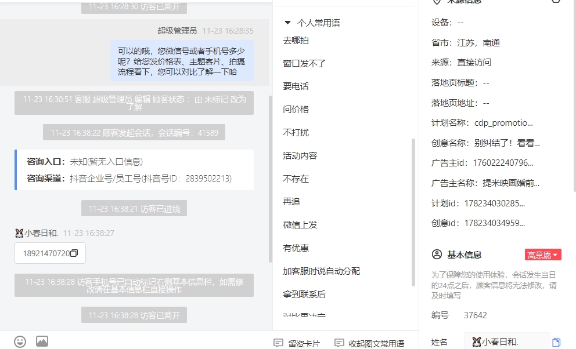Viewport: 576px width, 349px height.
Task: Open the emoji picker
Action: [x=20, y=341]
